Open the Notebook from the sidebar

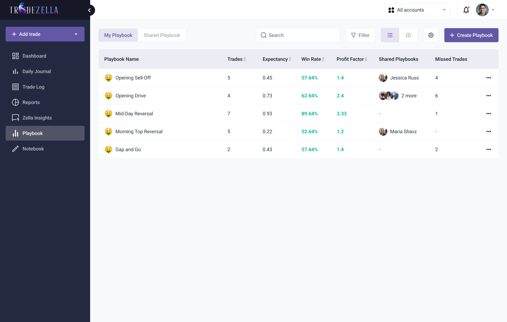(x=33, y=148)
